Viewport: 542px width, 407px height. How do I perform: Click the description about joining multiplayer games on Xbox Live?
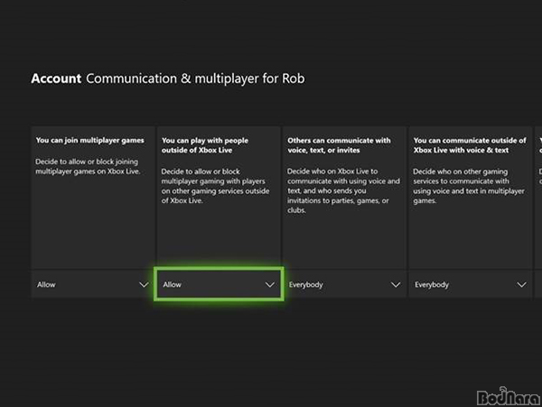88,166
